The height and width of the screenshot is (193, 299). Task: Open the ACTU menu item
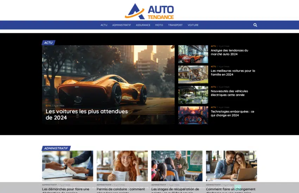[104, 25]
